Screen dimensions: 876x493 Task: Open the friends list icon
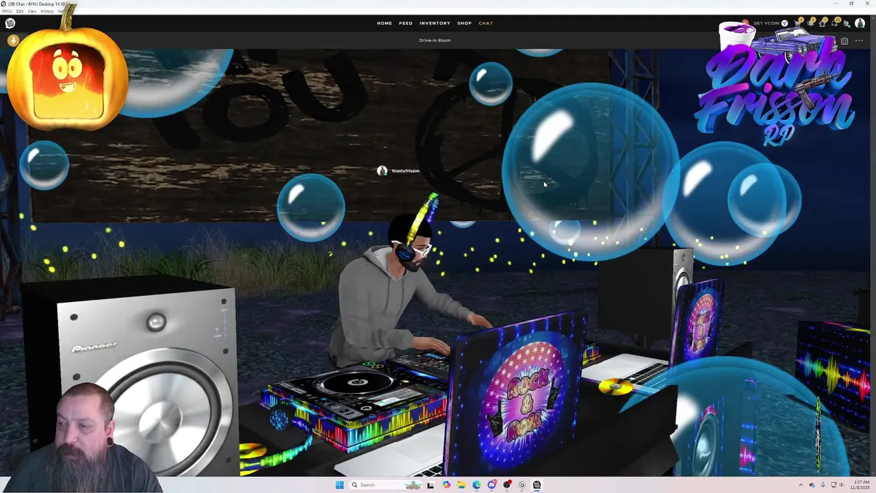tap(847, 24)
